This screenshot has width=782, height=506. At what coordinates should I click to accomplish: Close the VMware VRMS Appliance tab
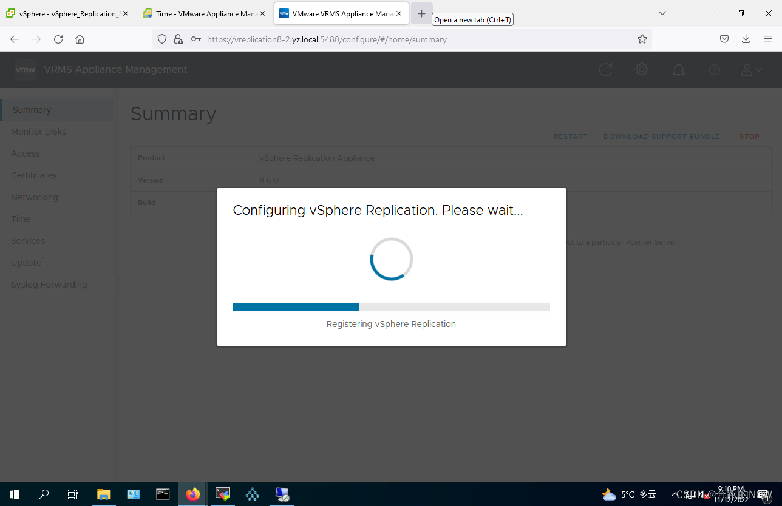pyautogui.click(x=399, y=13)
